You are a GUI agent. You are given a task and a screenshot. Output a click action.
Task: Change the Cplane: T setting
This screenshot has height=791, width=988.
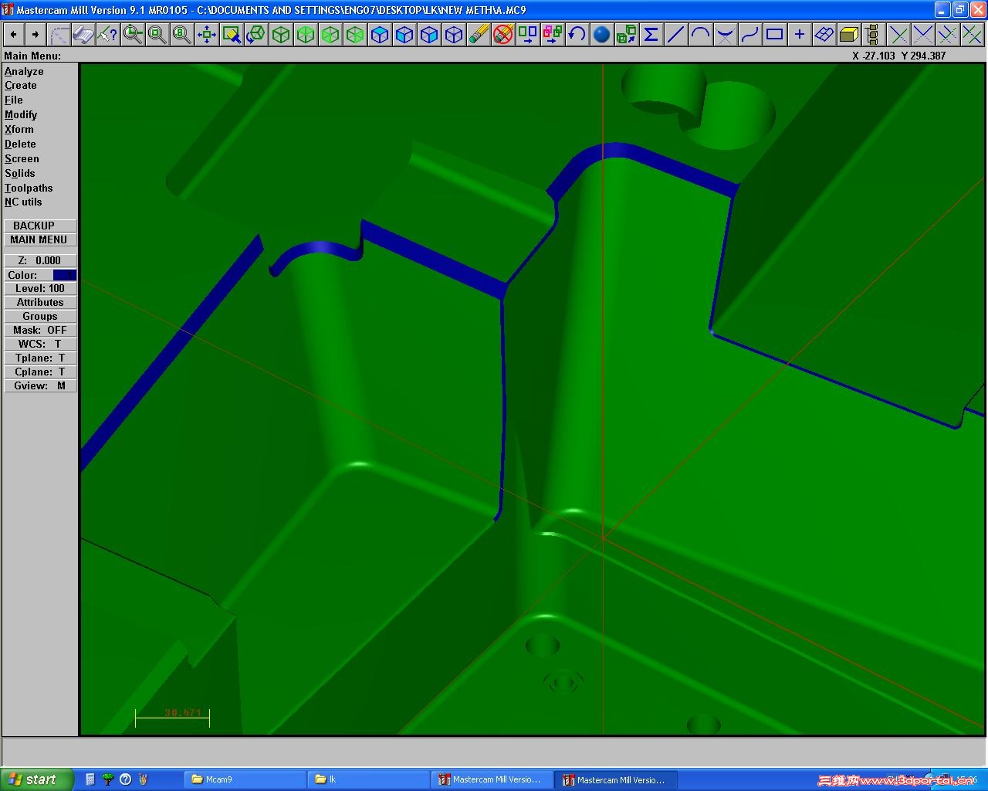pos(40,372)
